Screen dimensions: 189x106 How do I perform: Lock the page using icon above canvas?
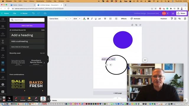[132, 25]
